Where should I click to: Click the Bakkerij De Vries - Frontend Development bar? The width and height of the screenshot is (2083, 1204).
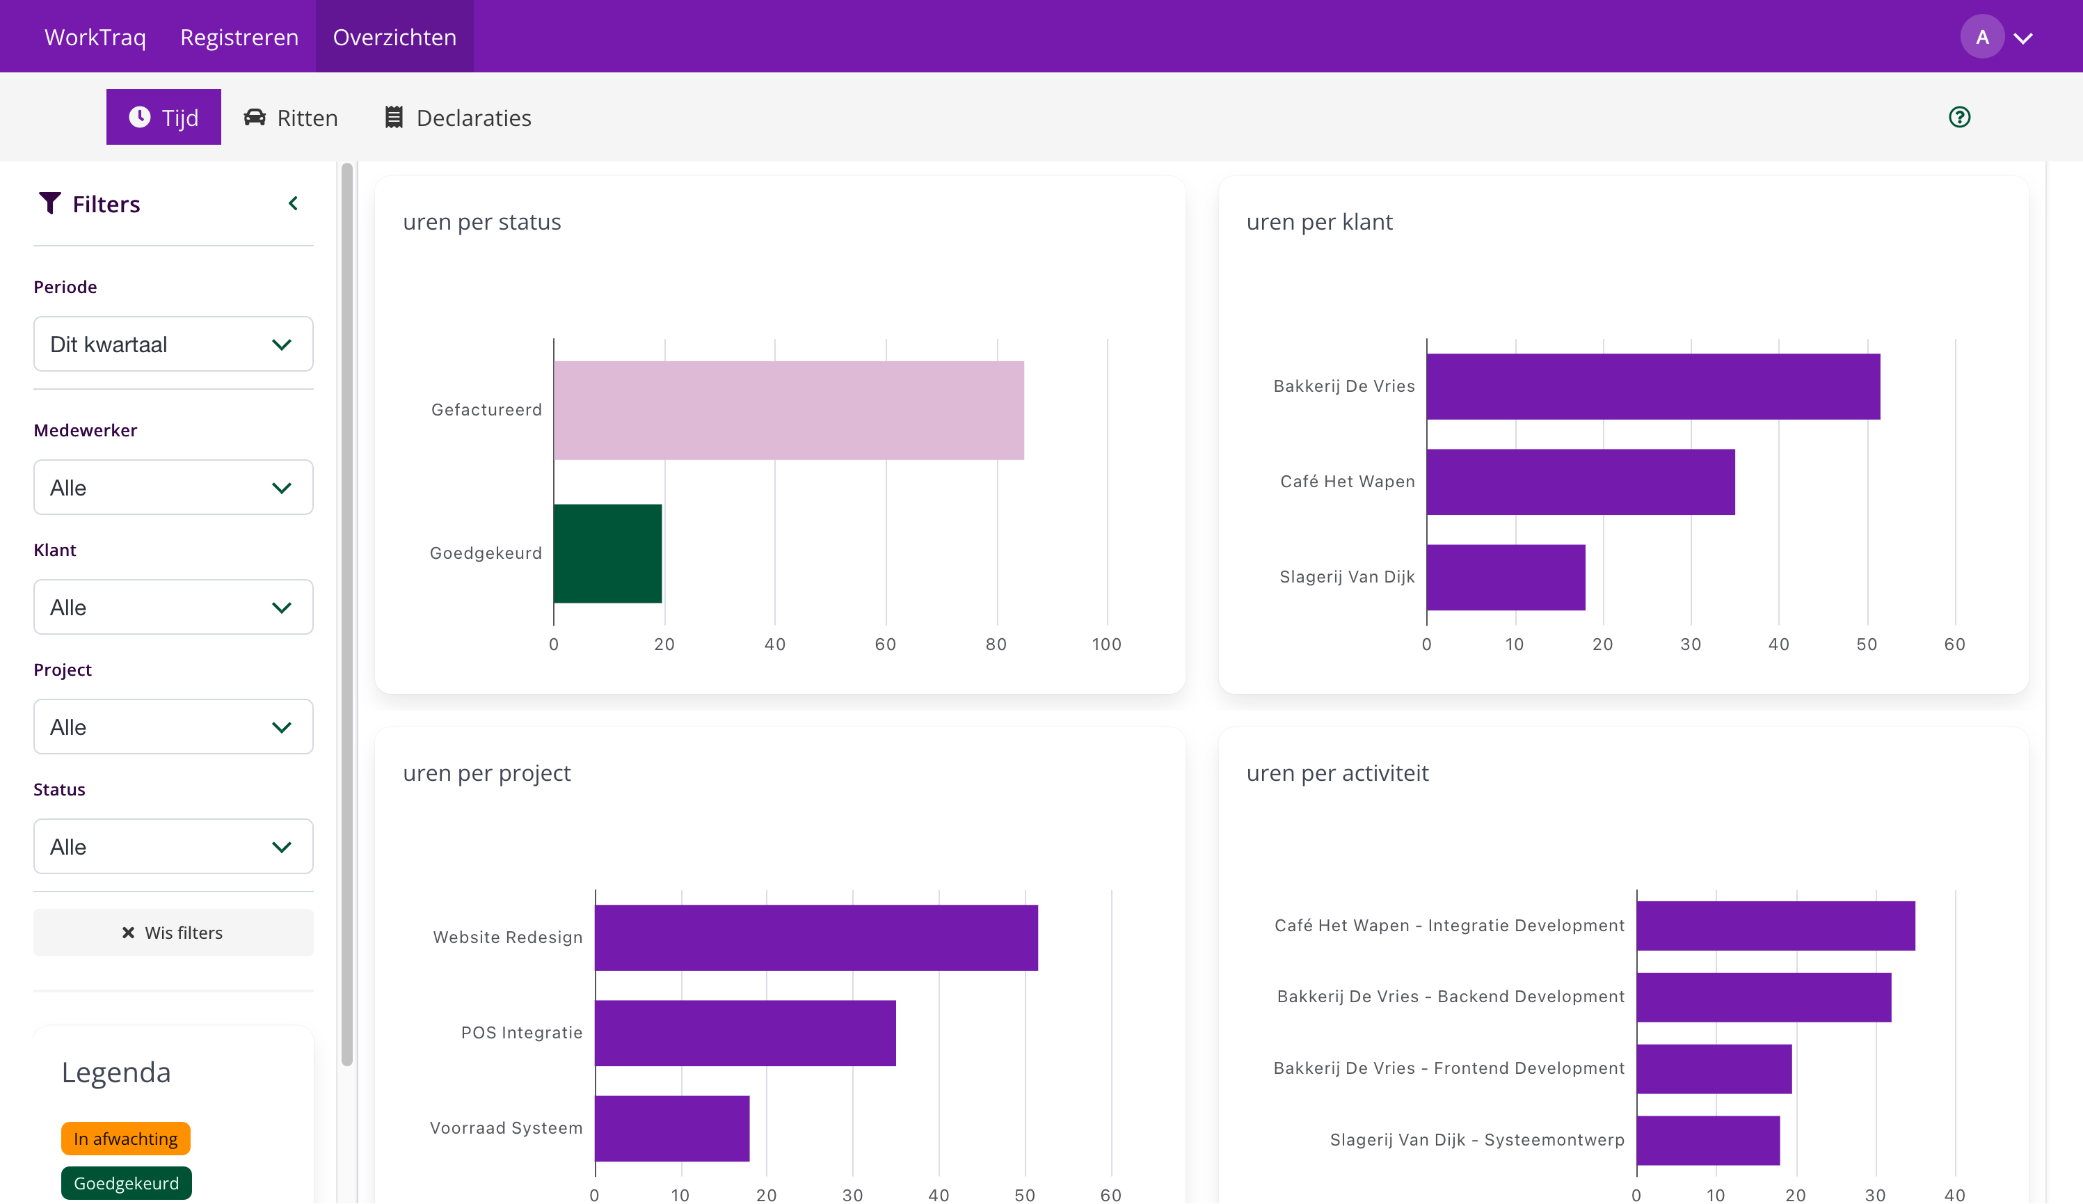1715,1069
